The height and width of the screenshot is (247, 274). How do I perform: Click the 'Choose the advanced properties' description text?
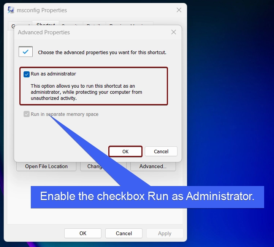[102, 53]
